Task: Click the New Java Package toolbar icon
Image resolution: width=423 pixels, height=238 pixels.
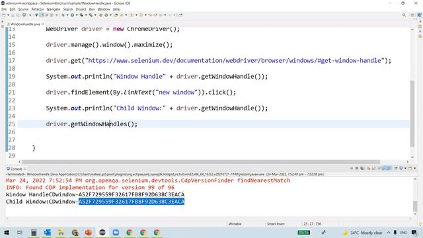Action: coord(100,15)
